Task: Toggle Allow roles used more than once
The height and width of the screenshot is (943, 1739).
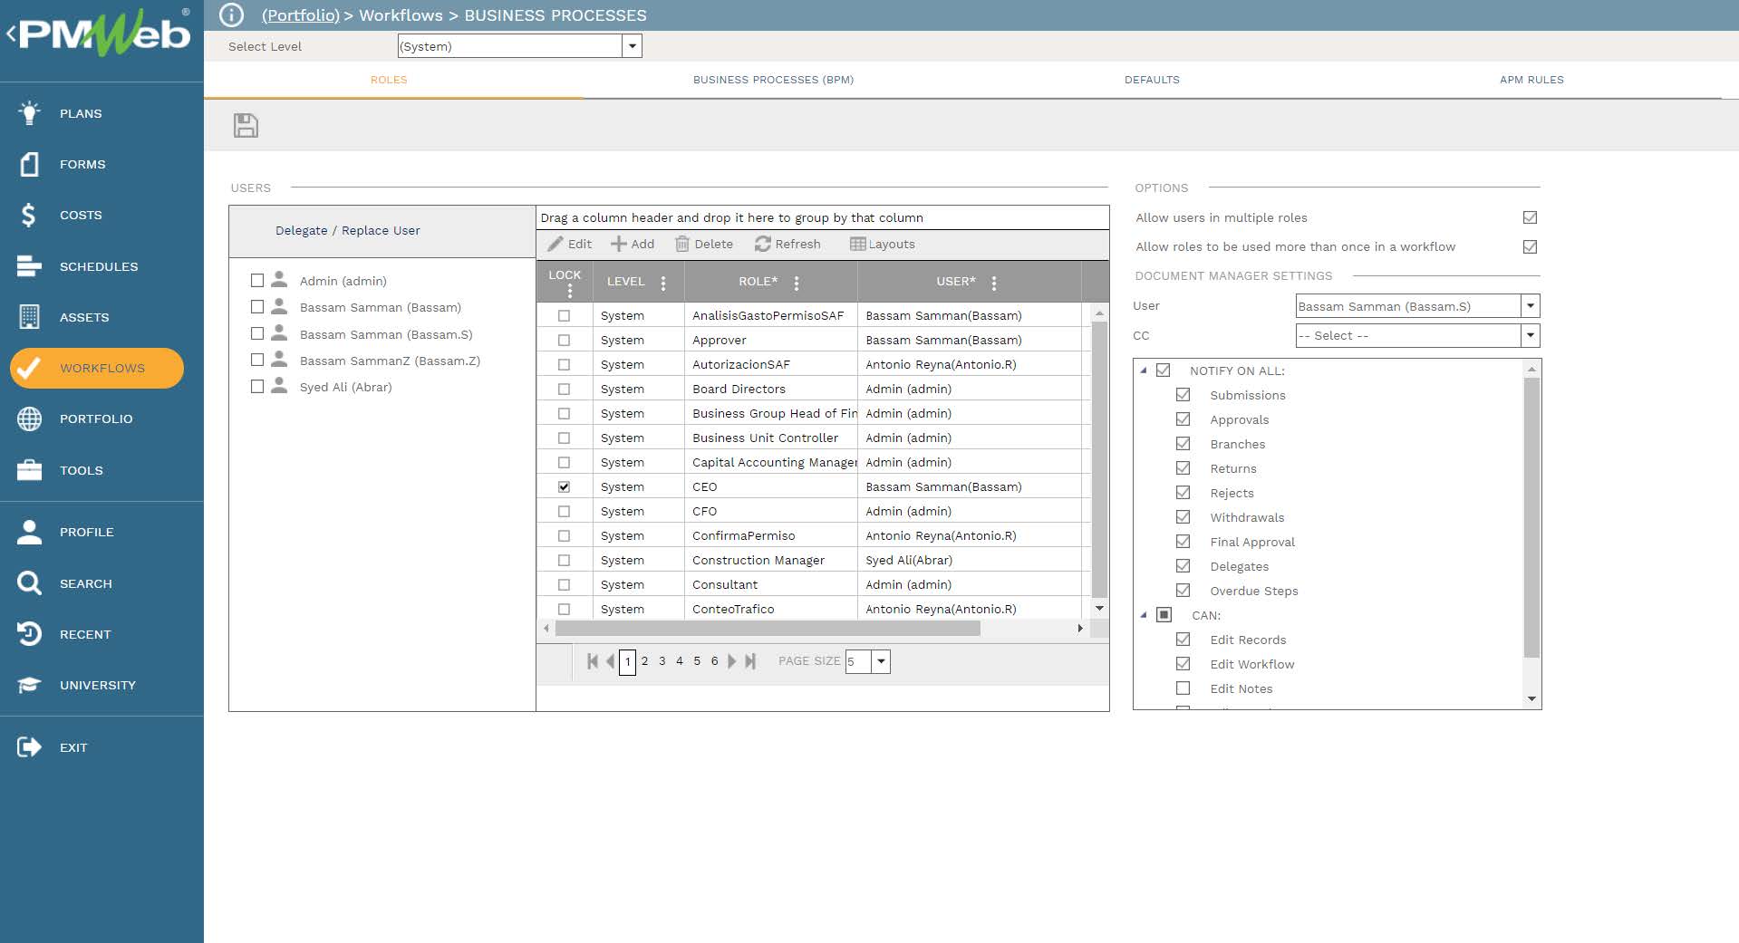Action: point(1531,246)
